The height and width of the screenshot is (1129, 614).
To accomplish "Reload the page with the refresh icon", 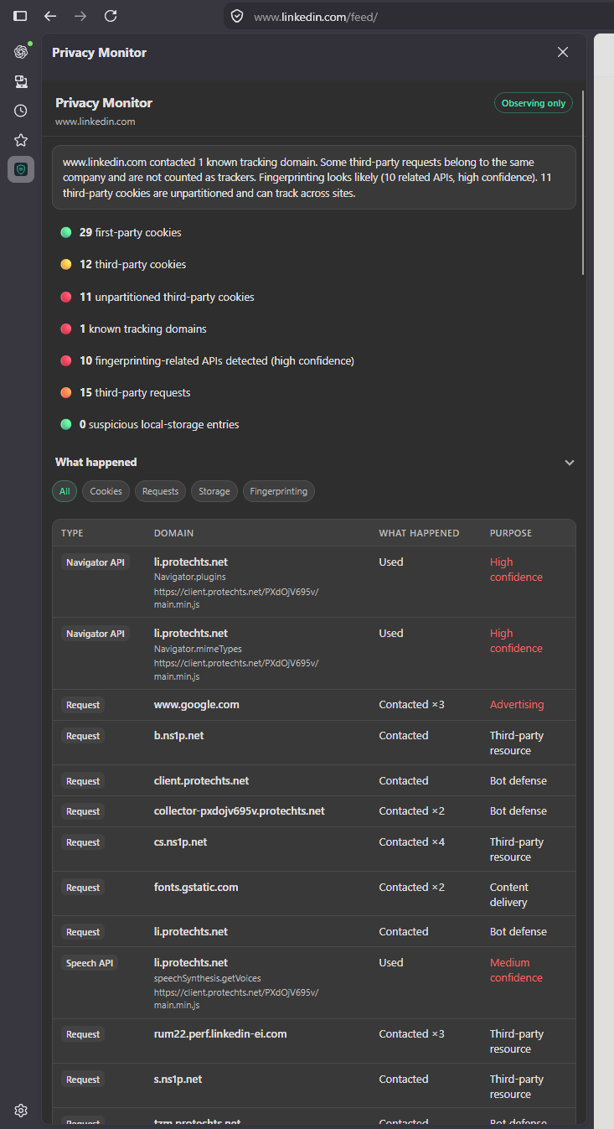I will click(111, 16).
